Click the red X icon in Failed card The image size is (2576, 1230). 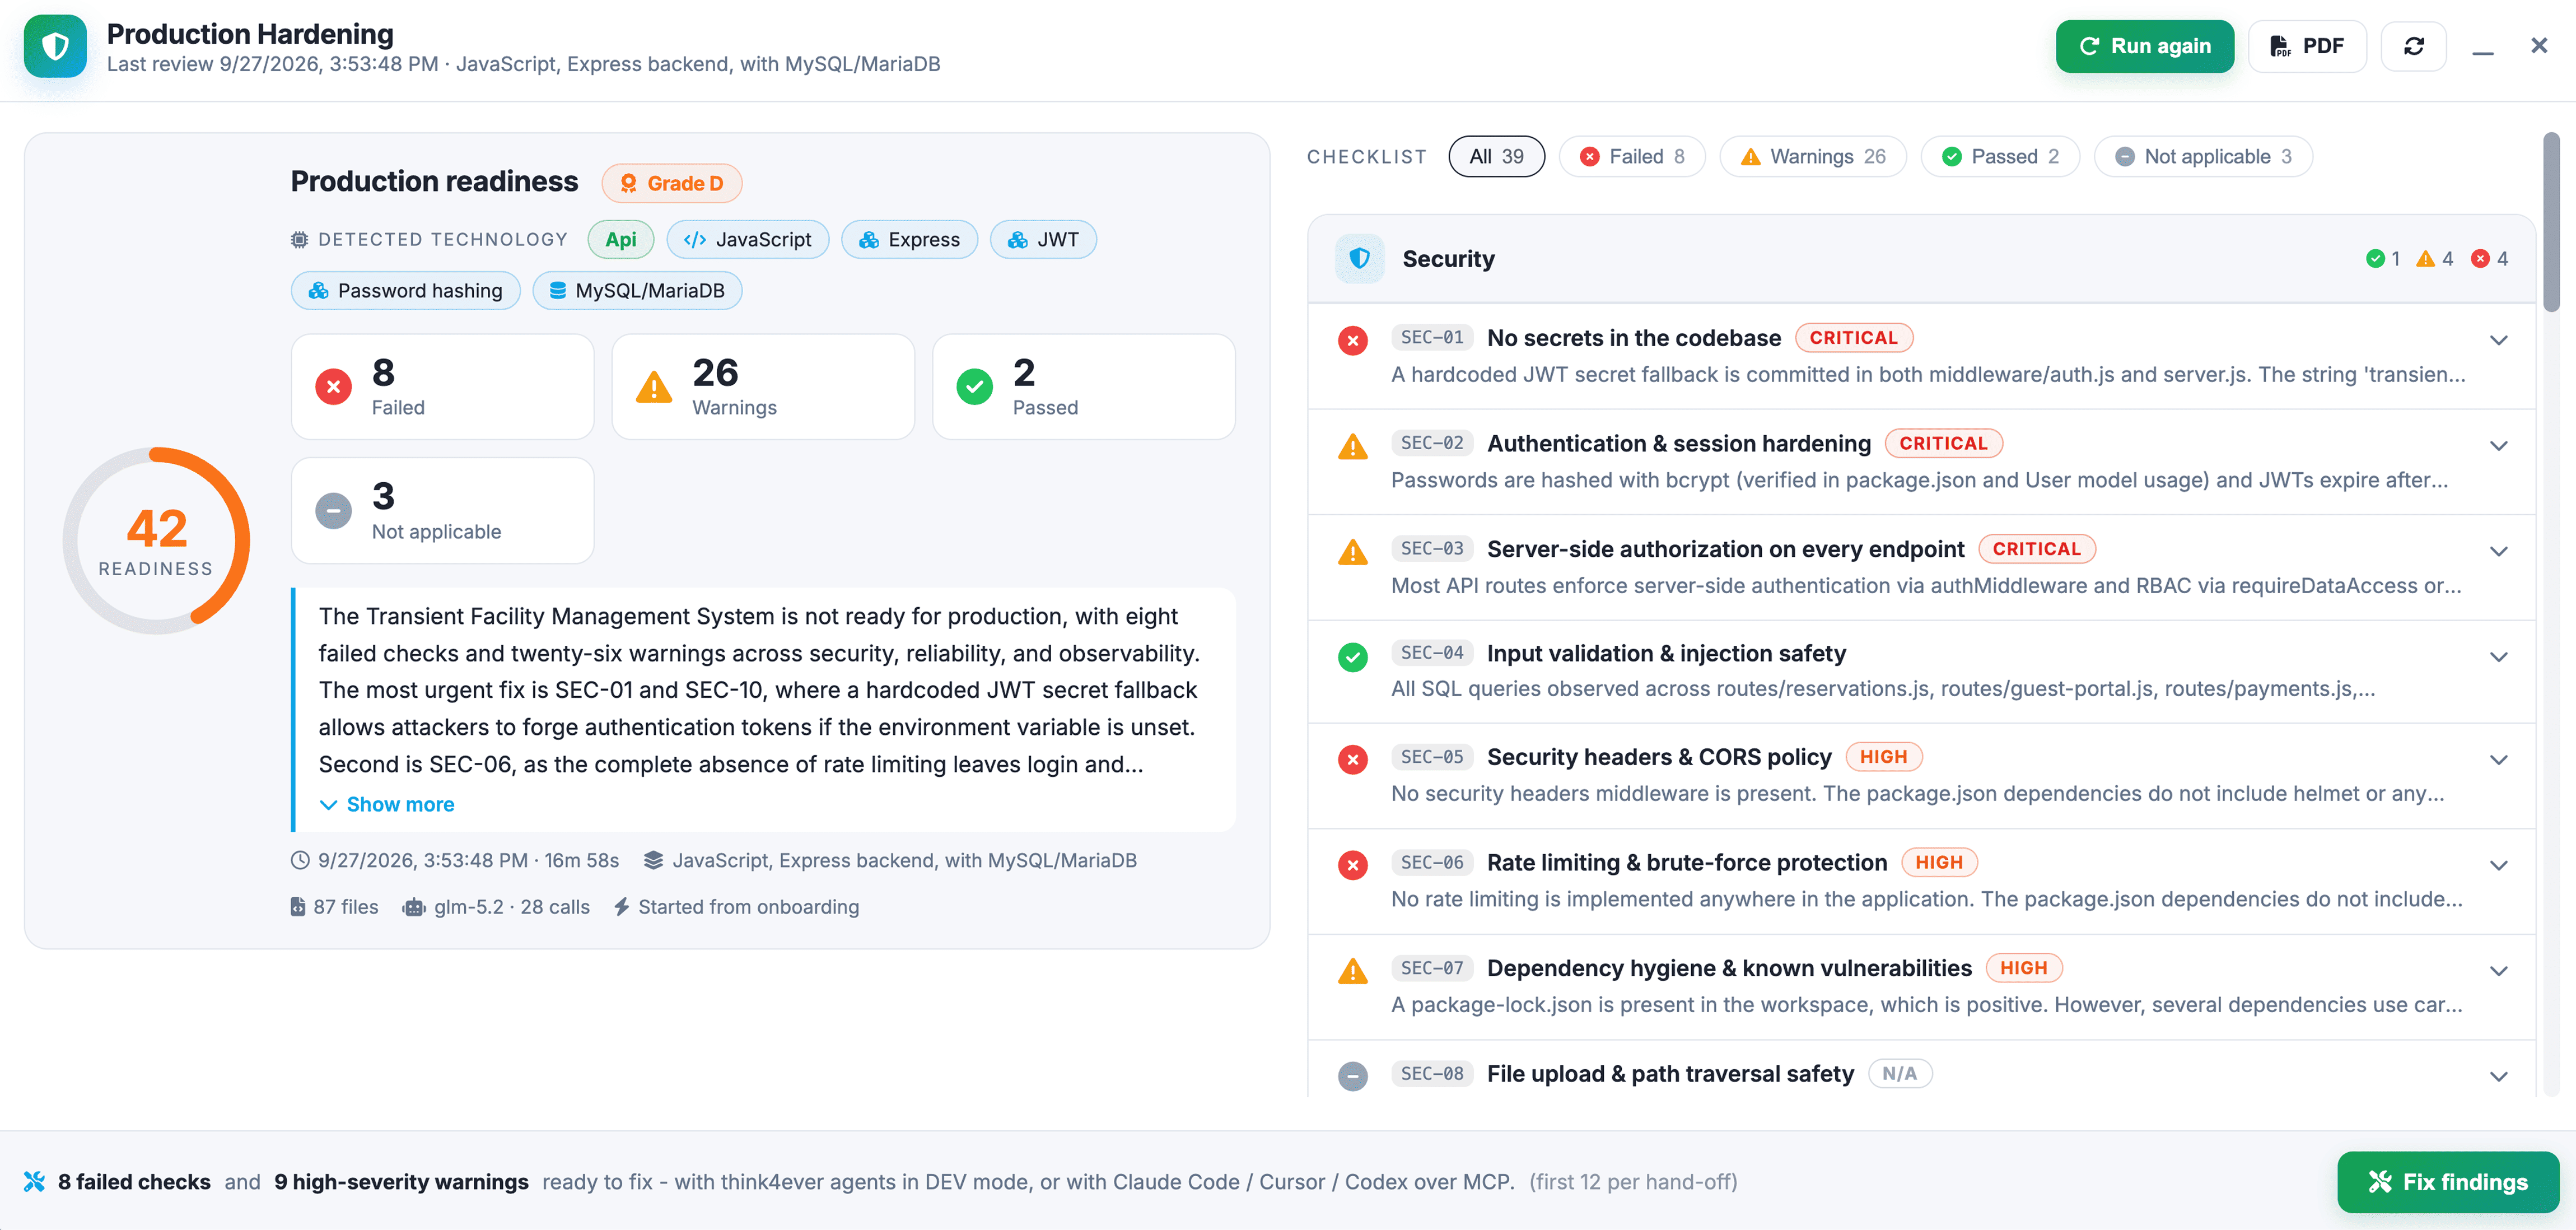[333, 387]
